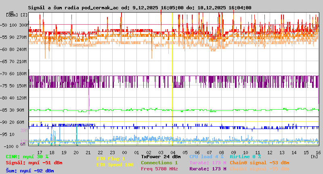Viewport: 323px width, 174px height.
Task: Click the '21' hour label on the time axis
Action: [88, 153]
